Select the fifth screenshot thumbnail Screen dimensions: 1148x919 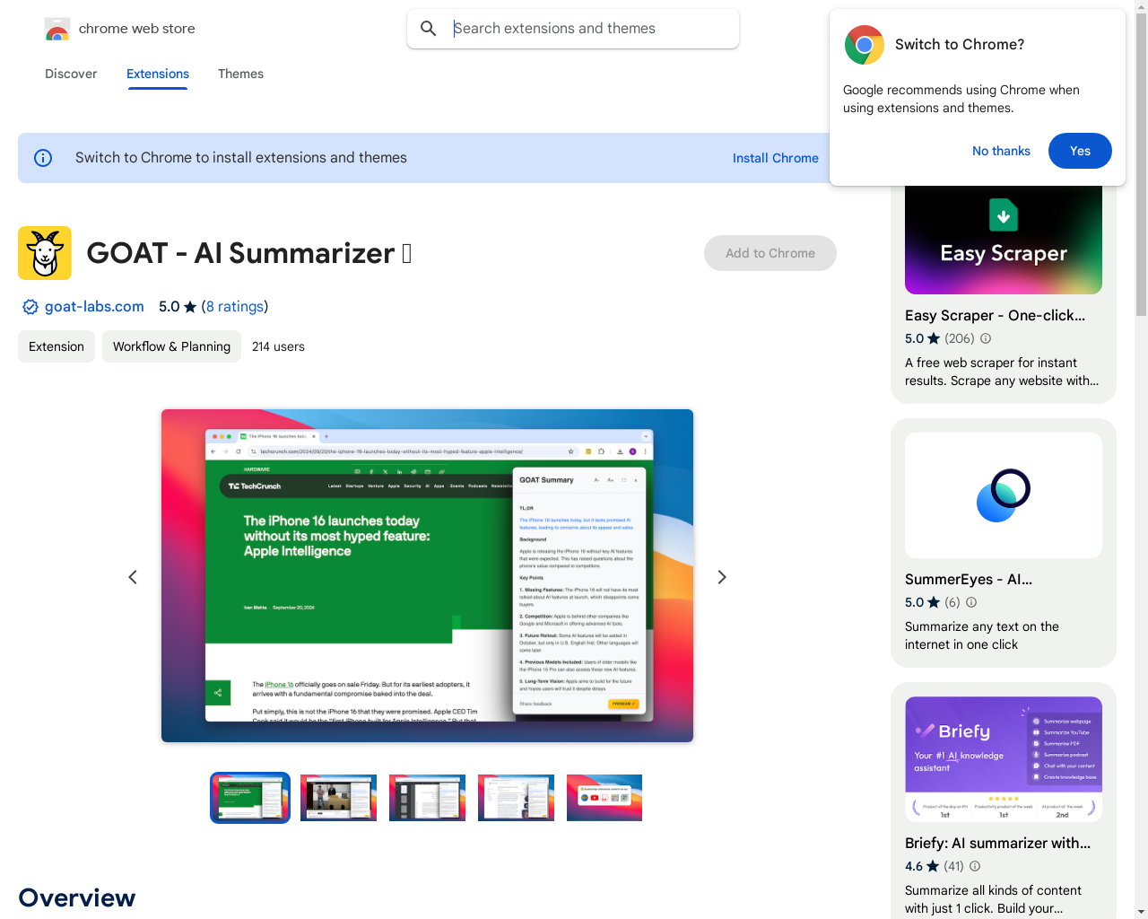tap(604, 798)
